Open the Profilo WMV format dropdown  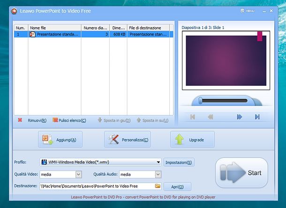coord(100,162)
